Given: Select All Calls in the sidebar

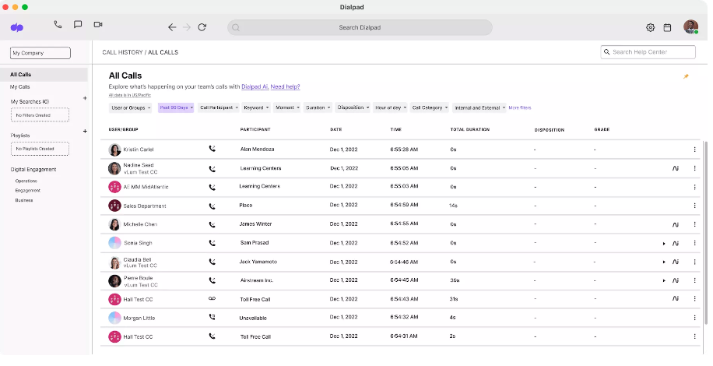Looking at the screenshot, I should pos(44,75).
